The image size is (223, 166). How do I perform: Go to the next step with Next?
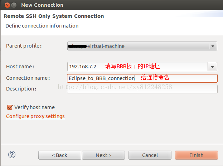tap(103, 155)
